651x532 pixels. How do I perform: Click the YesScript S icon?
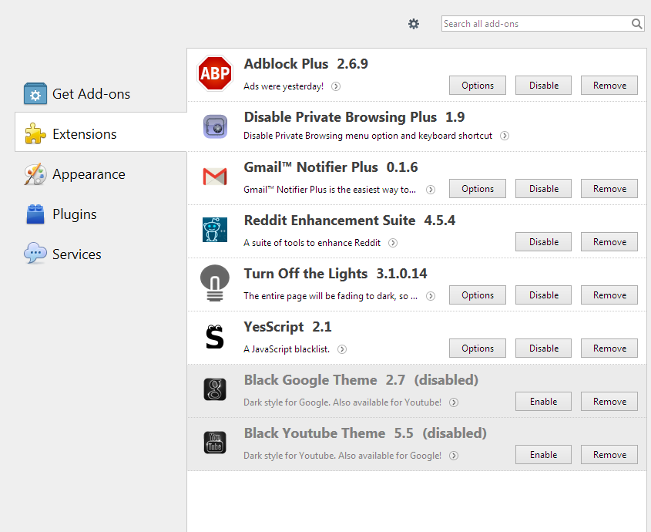click(215, 336)
